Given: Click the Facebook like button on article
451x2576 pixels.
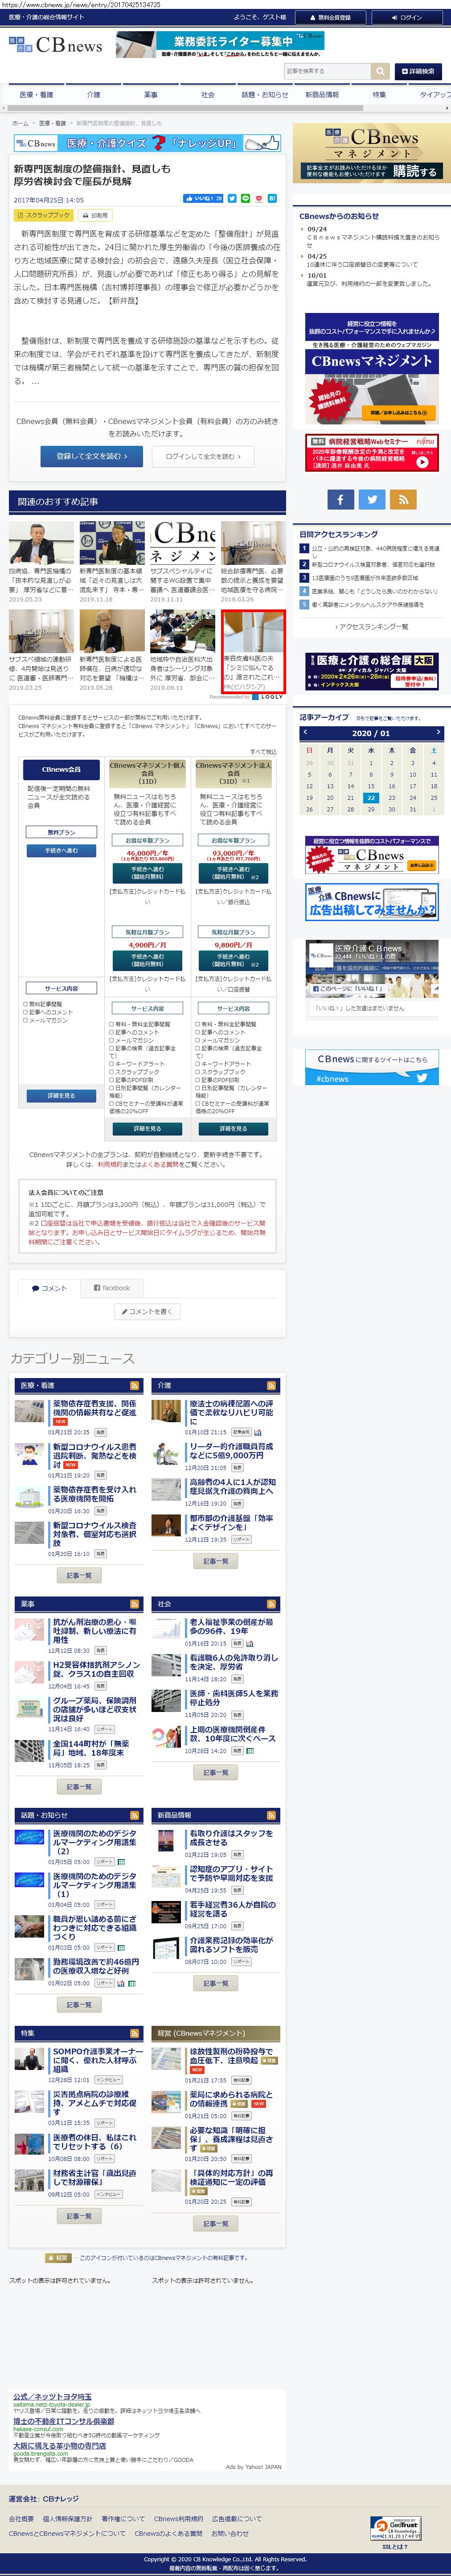Looking at the screenshot, I should click(203, 199).
